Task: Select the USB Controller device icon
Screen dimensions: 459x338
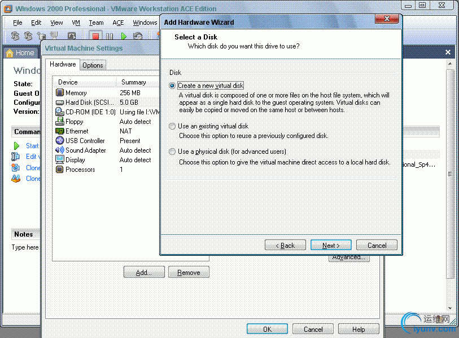Action: [59, 140]
